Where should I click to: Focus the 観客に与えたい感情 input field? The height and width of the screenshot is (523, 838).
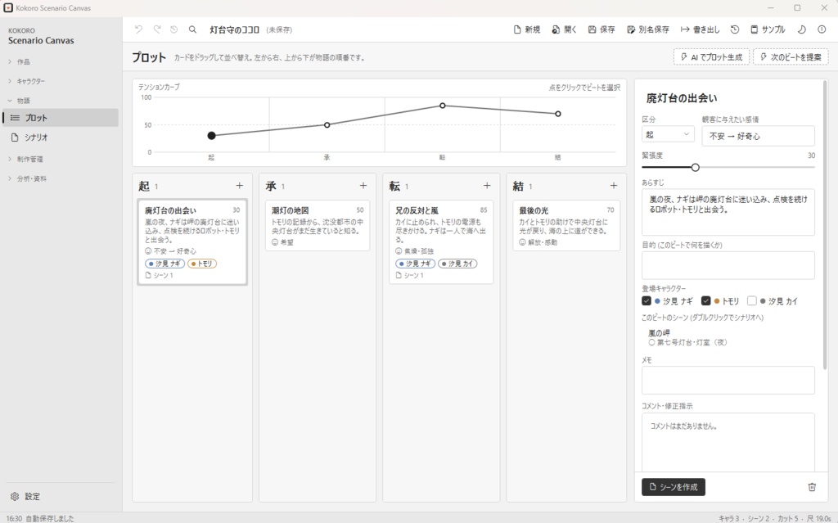(758, 136)
